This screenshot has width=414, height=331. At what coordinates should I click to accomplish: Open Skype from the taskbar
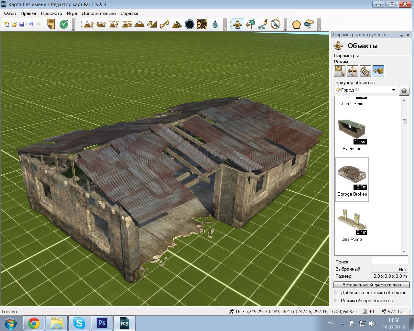click(x=79, y=323)
